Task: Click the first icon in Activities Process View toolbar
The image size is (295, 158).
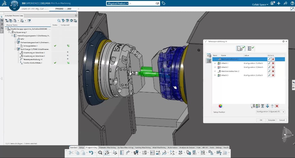Action: click(x=7, y=21)
